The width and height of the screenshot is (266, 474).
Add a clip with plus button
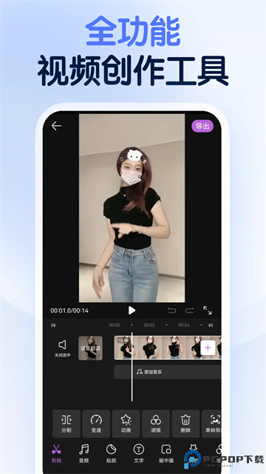click(x=208, y=347)
